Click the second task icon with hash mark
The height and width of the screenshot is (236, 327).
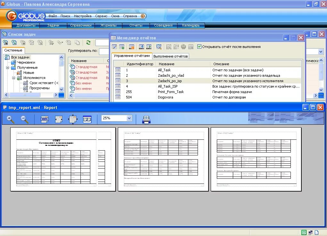[14, 43]
